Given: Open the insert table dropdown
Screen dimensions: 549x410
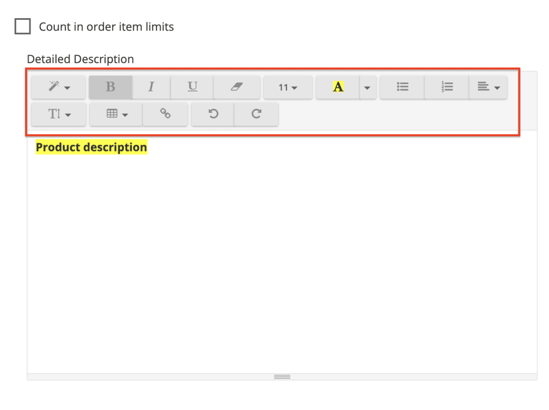Looking at the screenshot, I should (116, 114).
